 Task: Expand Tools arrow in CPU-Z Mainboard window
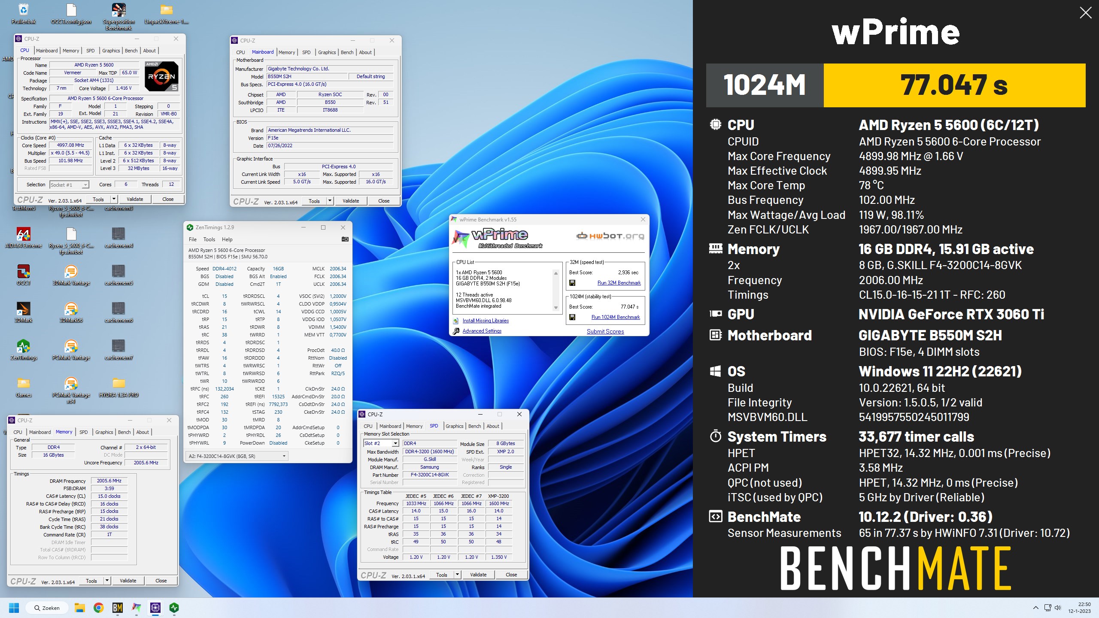330,201
